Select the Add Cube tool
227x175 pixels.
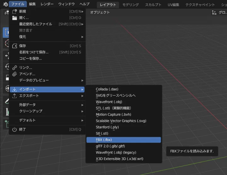tap(6, 124)
